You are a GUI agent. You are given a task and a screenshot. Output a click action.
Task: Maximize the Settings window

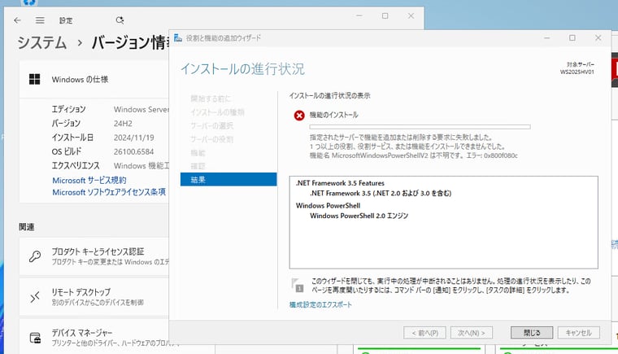pos(385,15)
